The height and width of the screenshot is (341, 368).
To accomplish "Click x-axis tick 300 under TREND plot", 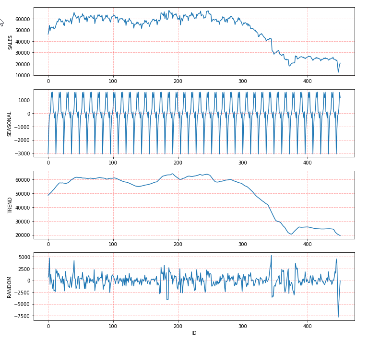I will (243, 245).
